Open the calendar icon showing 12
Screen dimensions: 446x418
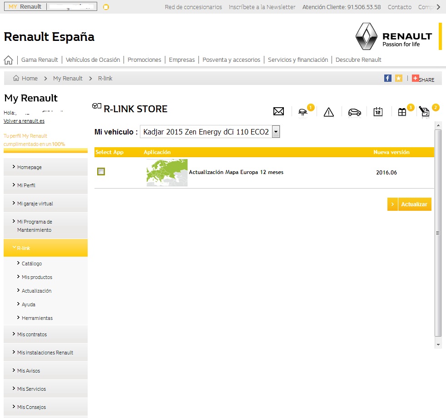pyautogui.click(x=378, y=112)
